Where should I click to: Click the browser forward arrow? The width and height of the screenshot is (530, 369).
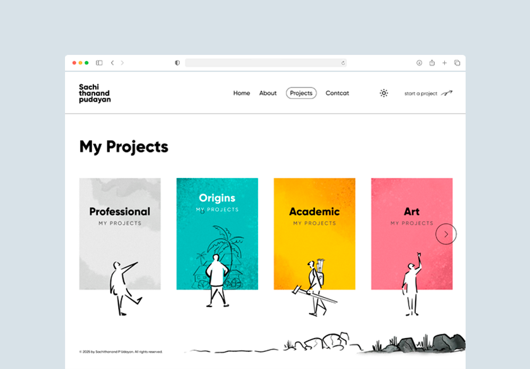click(x=122, y=63)
